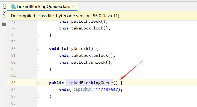Screen dimensions: 197x107
Task: Click the Project folder icon in sidebar
Action: 4,24
